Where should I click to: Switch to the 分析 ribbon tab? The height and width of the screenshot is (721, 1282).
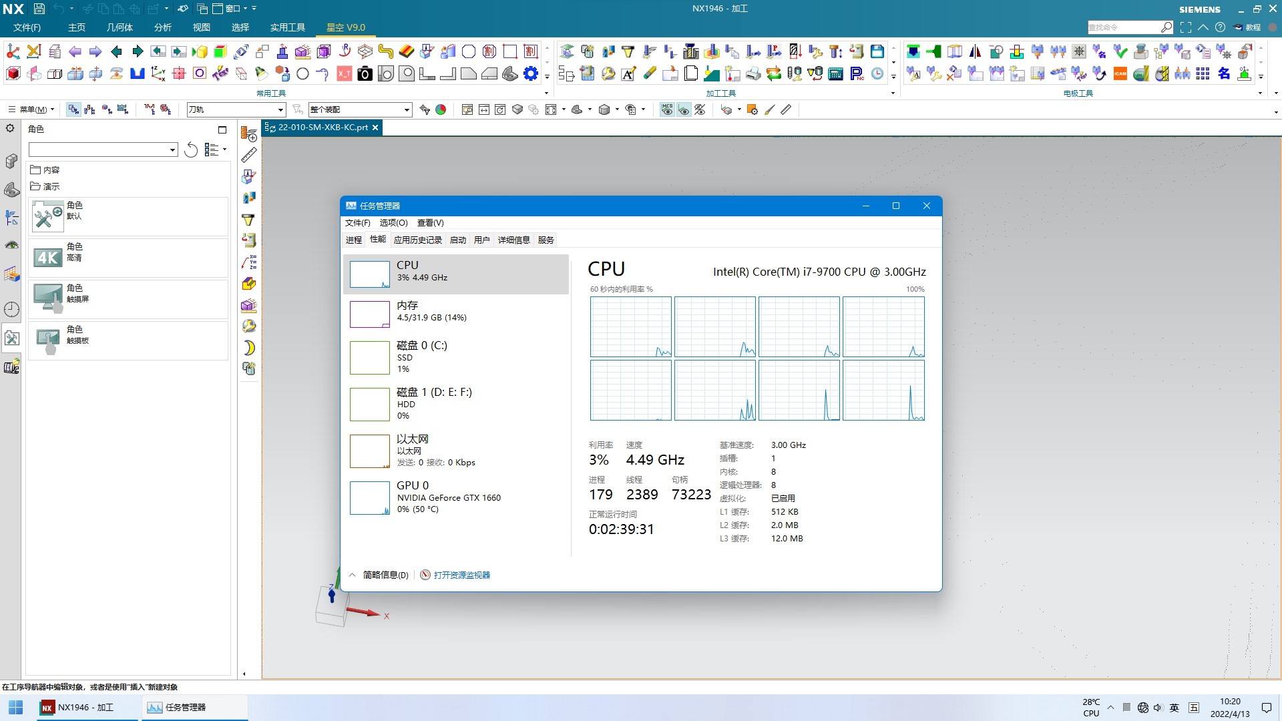point(162,27)
